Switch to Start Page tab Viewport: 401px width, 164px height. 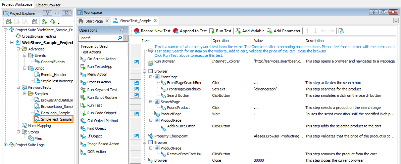click(x=94, y=21)
